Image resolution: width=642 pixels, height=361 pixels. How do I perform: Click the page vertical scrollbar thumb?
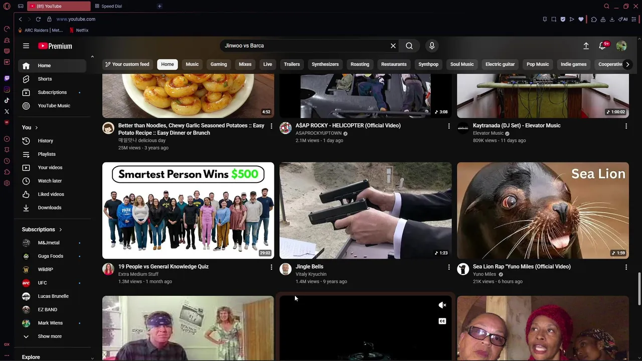pyautogui.click(x=639, y=289)
